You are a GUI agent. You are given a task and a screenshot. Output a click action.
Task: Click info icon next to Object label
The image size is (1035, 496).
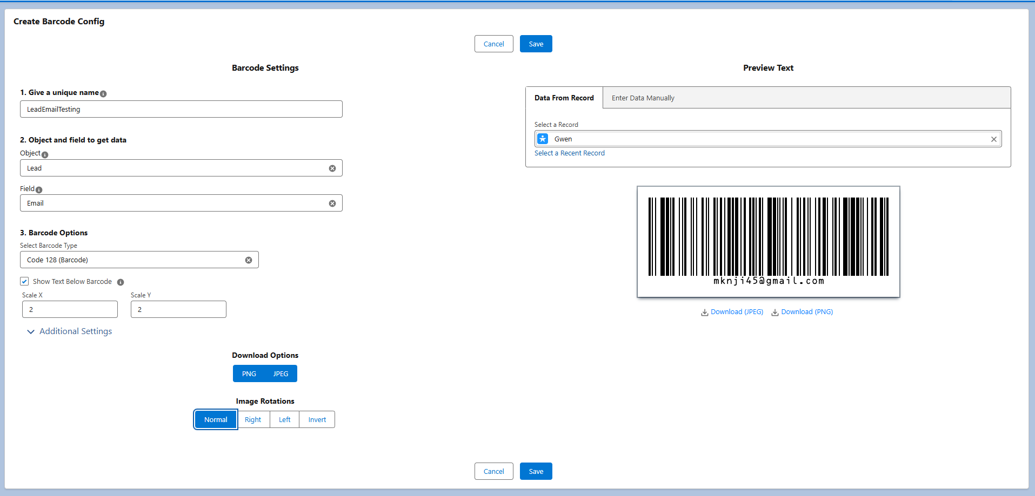tap(45, 155)
